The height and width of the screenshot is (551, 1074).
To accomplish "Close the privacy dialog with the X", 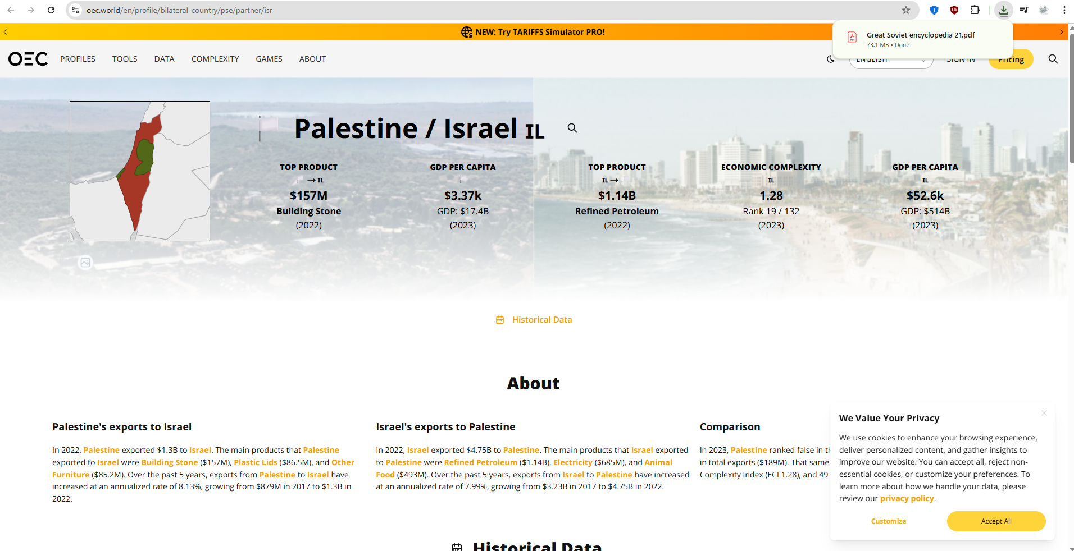I will click(x=1044, y=413).
